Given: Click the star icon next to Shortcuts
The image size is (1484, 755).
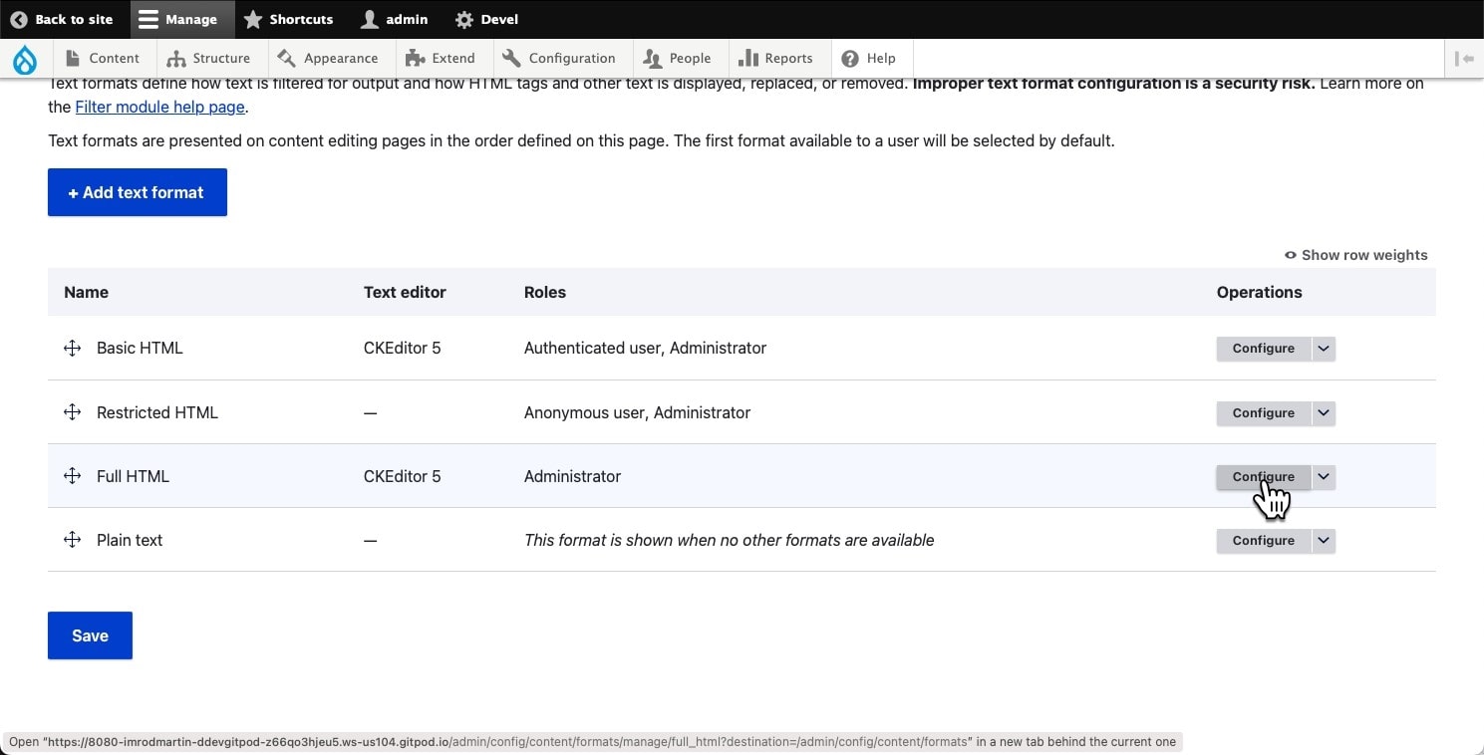Looking at the screenshot, I should tap(253, 19).
